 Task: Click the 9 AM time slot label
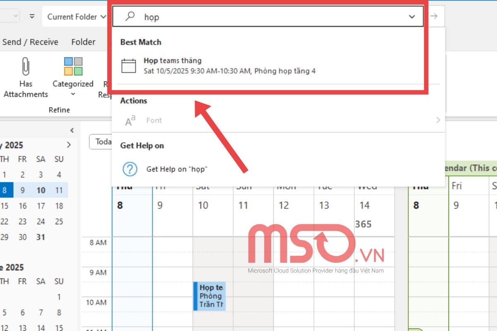click(98, 272)
